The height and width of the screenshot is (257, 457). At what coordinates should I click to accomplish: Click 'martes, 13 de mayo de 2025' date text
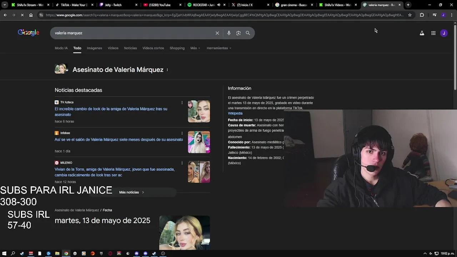coord(102,221)
